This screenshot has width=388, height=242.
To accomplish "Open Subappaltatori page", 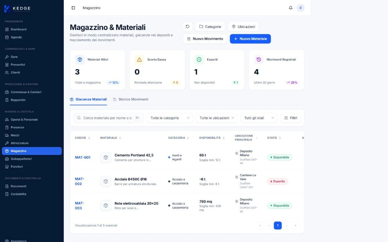I will [32, 159].
